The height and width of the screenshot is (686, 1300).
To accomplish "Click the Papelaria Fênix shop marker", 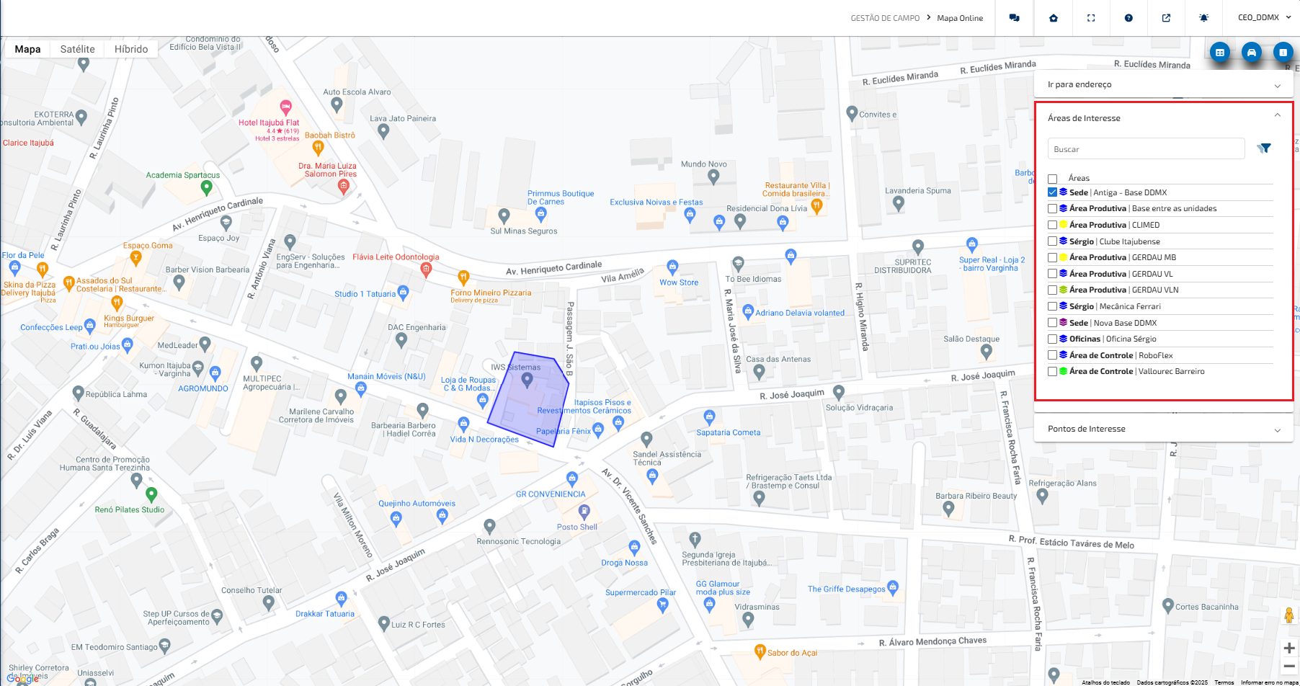I will (x=597, y=431).
